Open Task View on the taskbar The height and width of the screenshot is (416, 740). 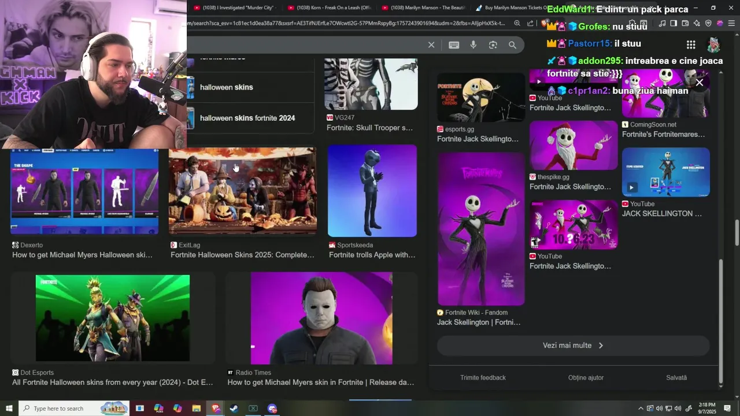coord(139,408)
